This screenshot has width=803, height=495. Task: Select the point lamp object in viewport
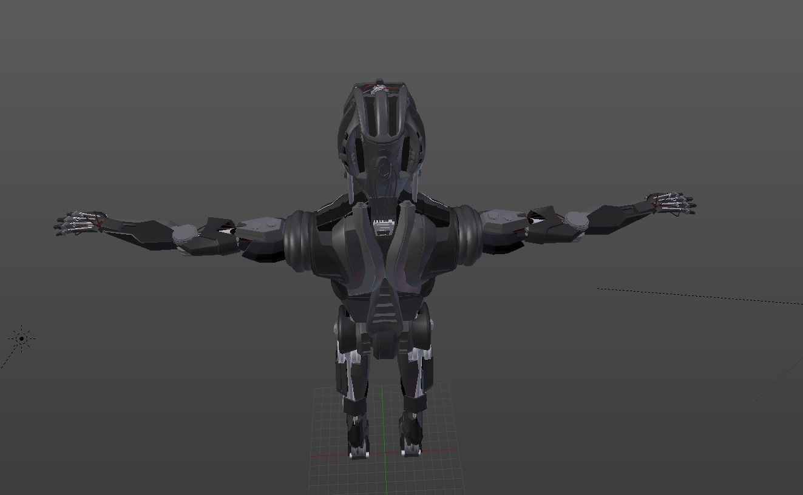pos(22,338)
